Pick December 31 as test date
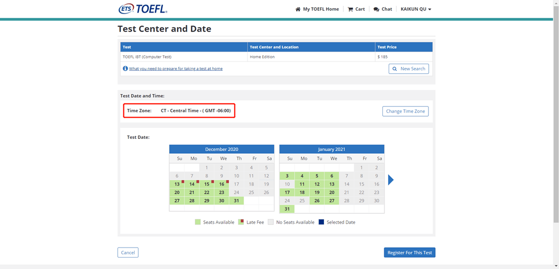The height and width of the screenshot is (269, 559). tap(236, 201)
